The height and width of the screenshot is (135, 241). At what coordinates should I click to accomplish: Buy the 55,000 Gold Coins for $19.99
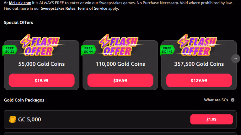[x=41, y=80]
